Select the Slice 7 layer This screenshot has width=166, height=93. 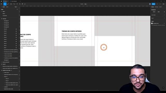coord(5,35)
